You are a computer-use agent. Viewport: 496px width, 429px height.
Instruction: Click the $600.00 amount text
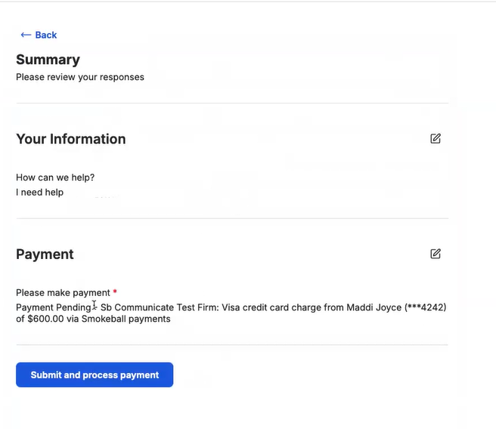[x=45, y=319]
